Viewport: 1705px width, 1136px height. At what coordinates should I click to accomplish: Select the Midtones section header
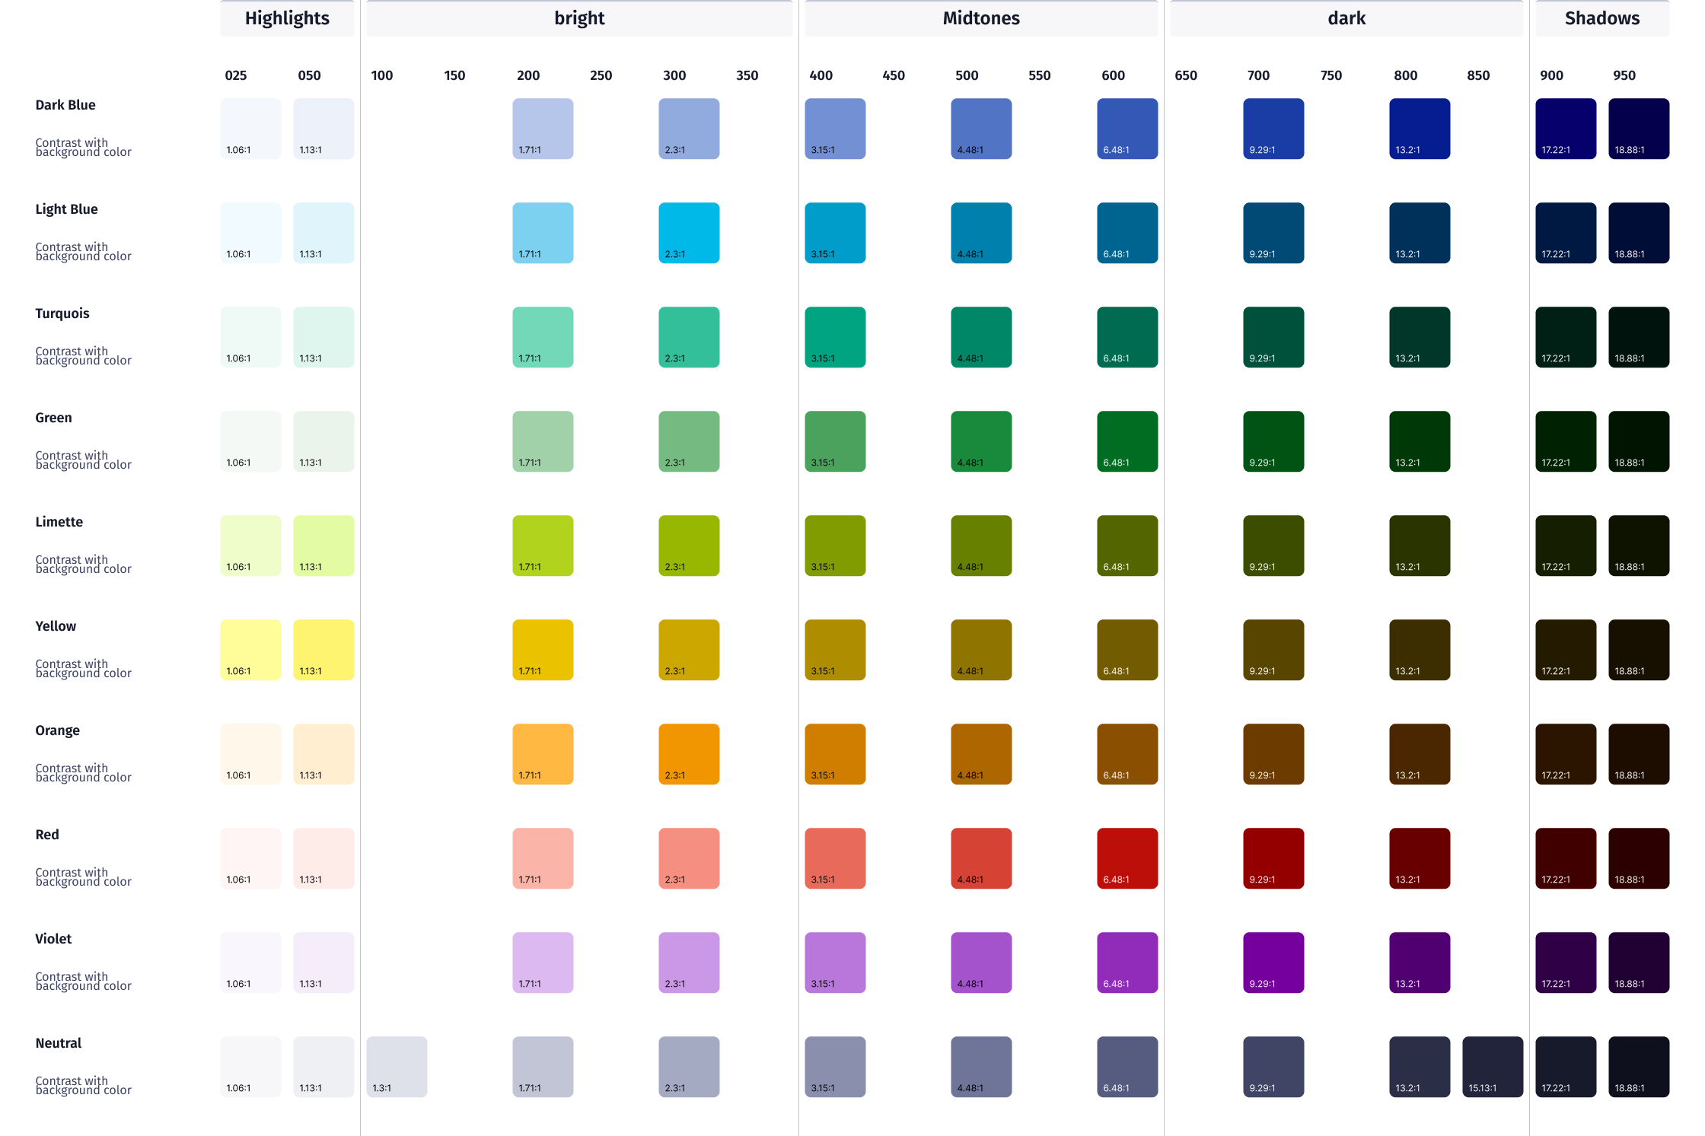980,18
